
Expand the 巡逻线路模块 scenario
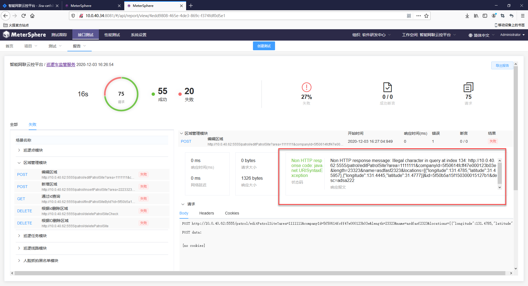point(19,248)
